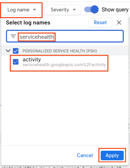Cancel the log name selection
130x168 pixels.
click(85, 155)
